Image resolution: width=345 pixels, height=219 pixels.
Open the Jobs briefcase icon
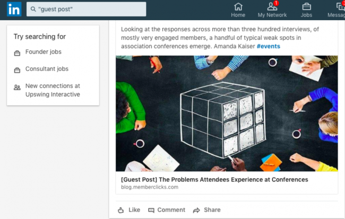(x=306, y=6)
